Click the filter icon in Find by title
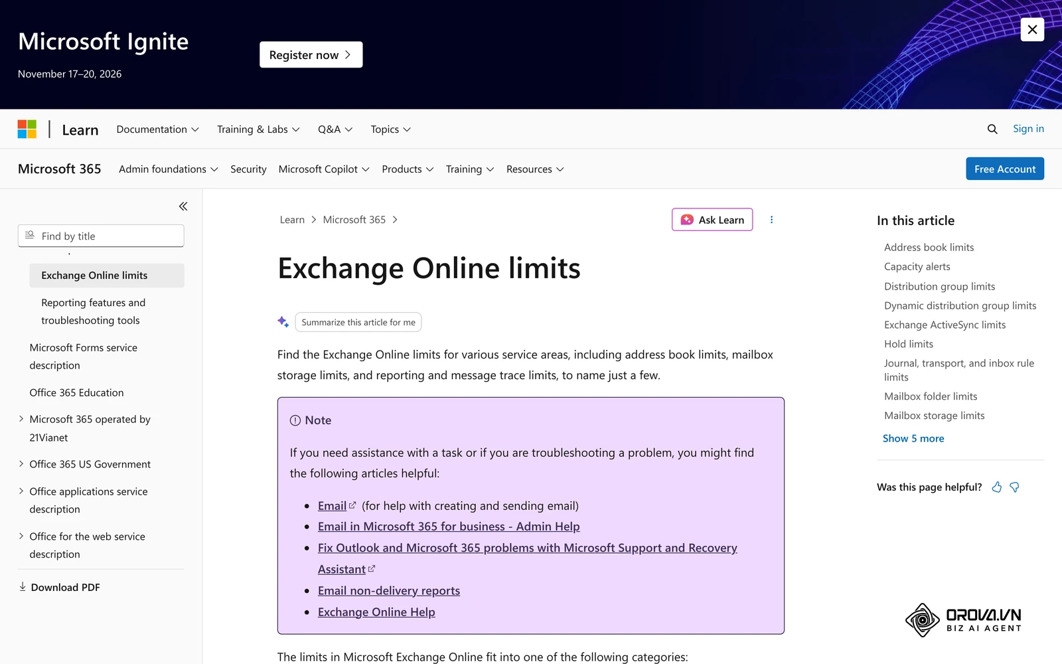The width and height of the screenshot is (1062, 664). coord(30,236)
